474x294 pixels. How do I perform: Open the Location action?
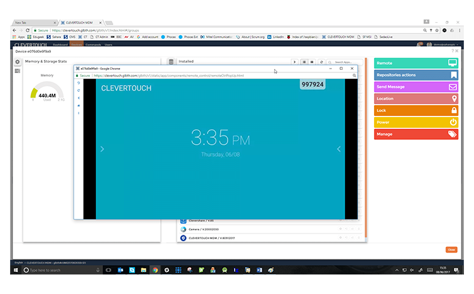tap(416, 98)
